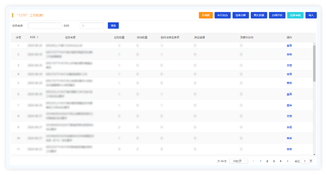Click the scrollbar up arrow at the table top
Screen dimensions: 327x175
click(314, 44)
